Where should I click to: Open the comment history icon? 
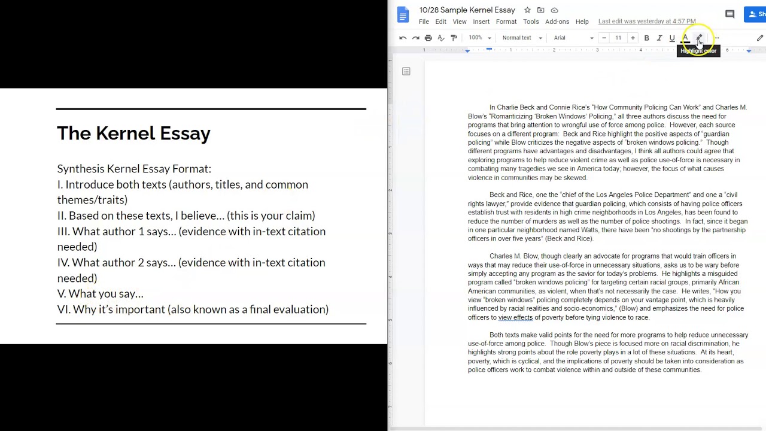coord(729,14)
